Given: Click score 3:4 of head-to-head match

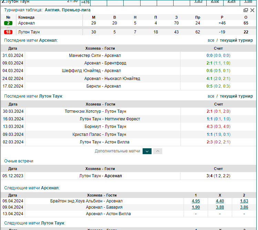Looking at the screenshot, I should click(x=209, y=176).
